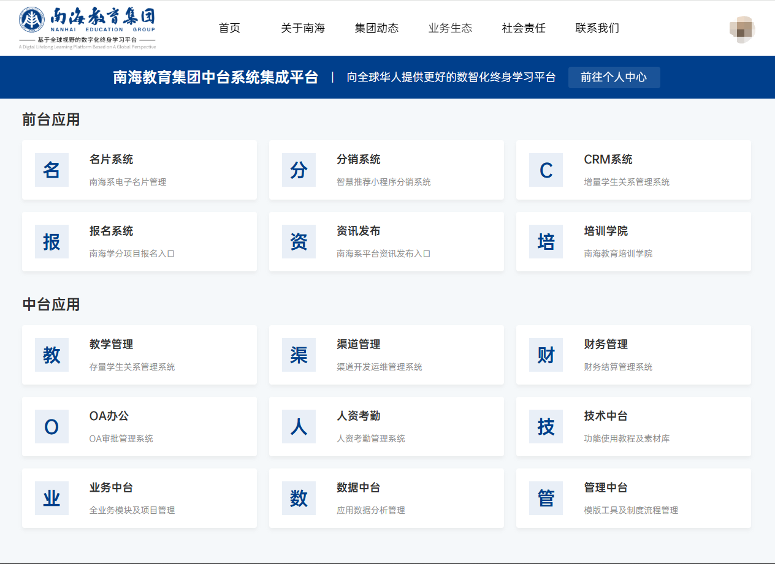The width and height of the screenshot is (775, 564).
Task: Go to the 首页 menu item
Action: (229, 28)
